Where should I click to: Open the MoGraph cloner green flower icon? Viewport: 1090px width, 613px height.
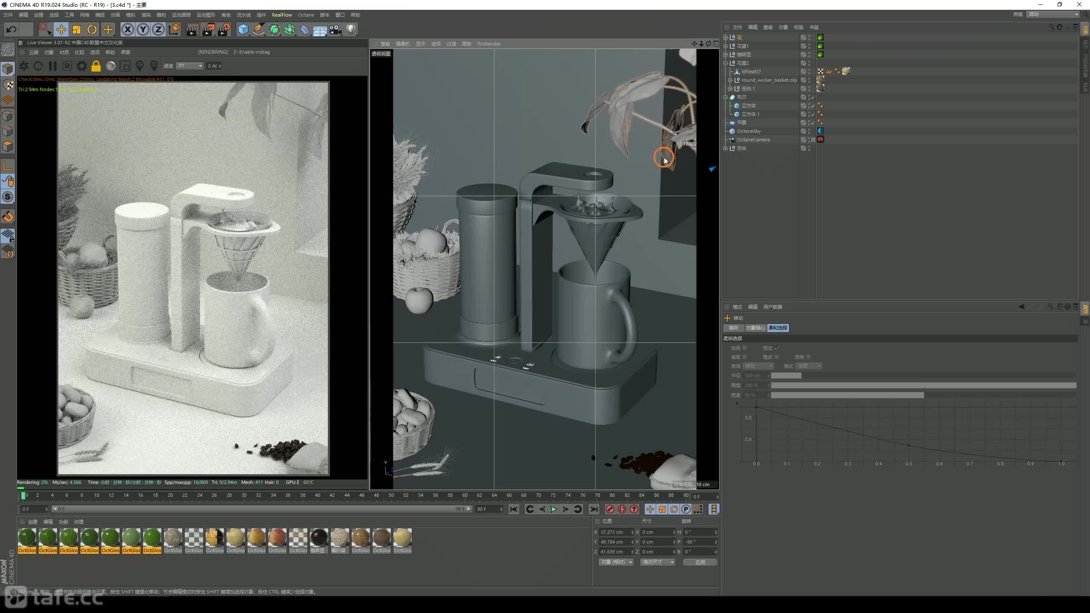290,29
